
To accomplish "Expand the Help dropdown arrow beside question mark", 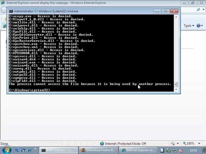I will click(202, 26).
